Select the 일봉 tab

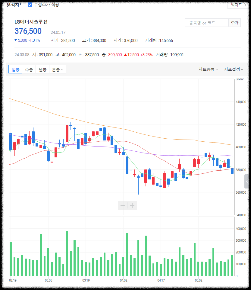click(15, 69)
